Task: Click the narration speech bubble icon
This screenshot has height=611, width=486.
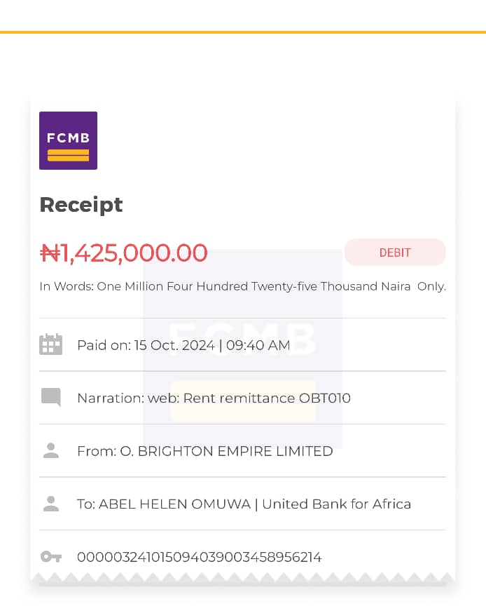Action: coord(51,397)
